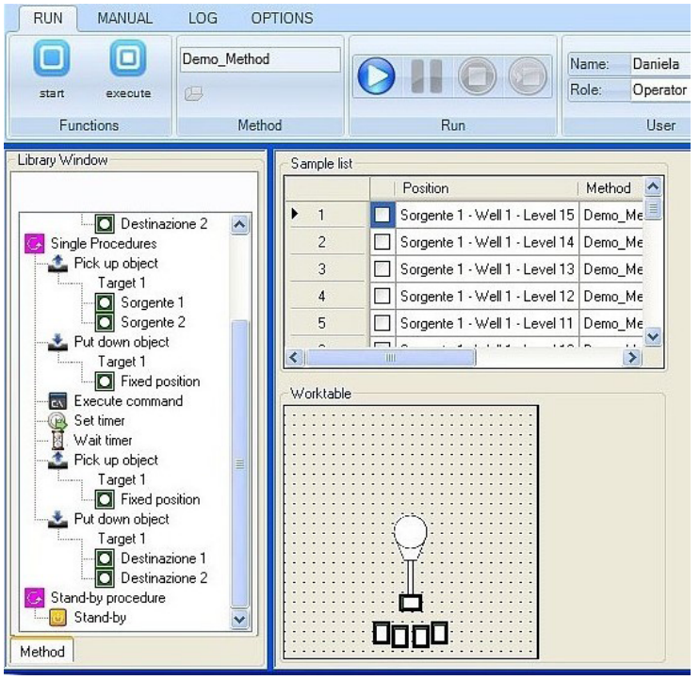Select Target 1 under second Put down object
This screenshot has height=680, width=700.
click(x=122, y=539)
